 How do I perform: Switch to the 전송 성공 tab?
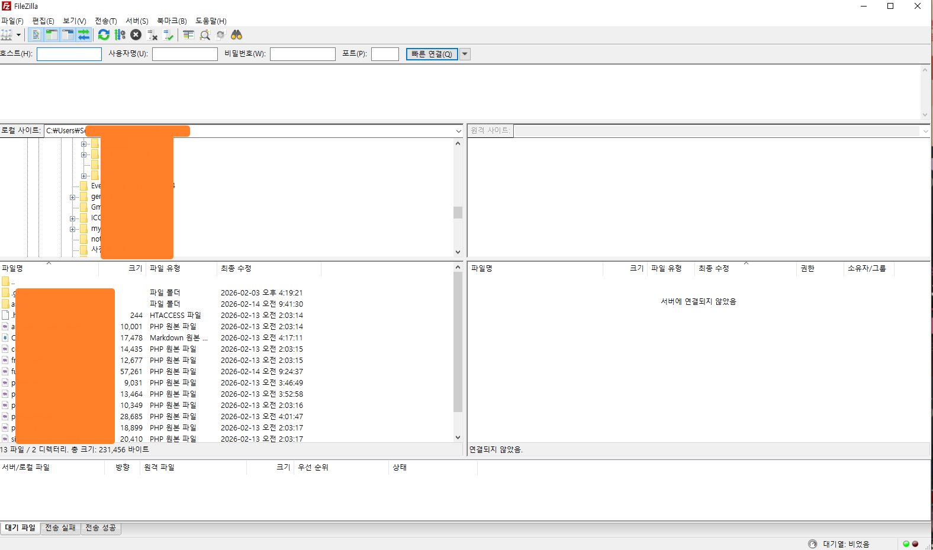(101, 528)
